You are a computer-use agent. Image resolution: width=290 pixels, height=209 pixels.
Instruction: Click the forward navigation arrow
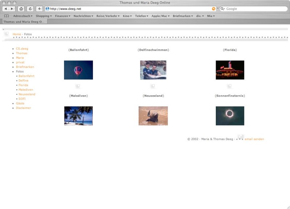pos(12,9)
